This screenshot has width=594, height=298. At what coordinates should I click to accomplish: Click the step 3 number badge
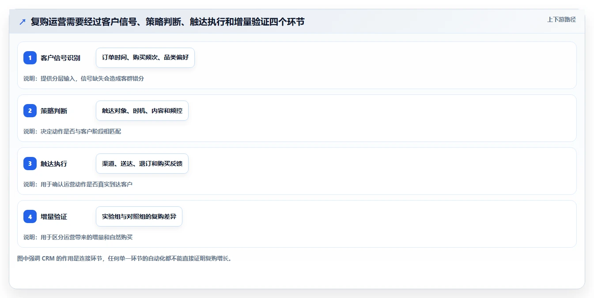coord(30,164)
